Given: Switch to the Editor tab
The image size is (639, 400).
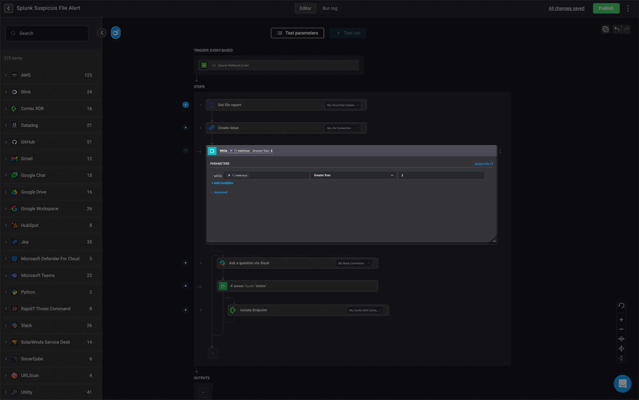Looking at the screenshot, I should pos(306,8).
